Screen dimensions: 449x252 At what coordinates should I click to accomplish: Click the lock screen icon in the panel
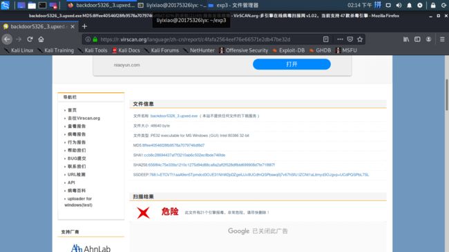(433, 5)
